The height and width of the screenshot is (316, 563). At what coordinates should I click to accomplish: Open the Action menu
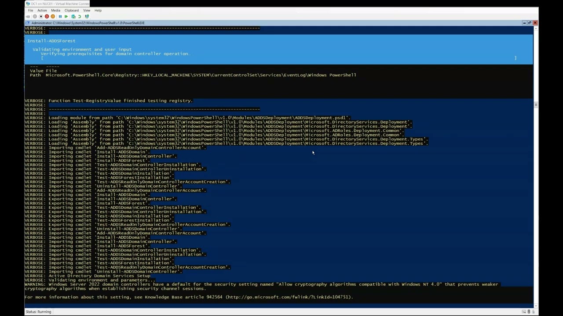(x=42, y=11)
